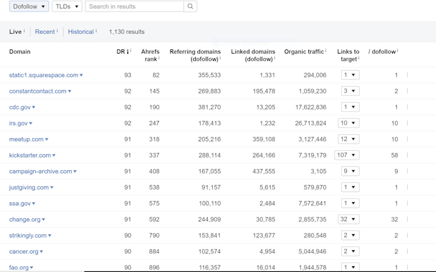Select the Live tab
The width and height of the screenshot is (436, 272).
pos(15,31)
